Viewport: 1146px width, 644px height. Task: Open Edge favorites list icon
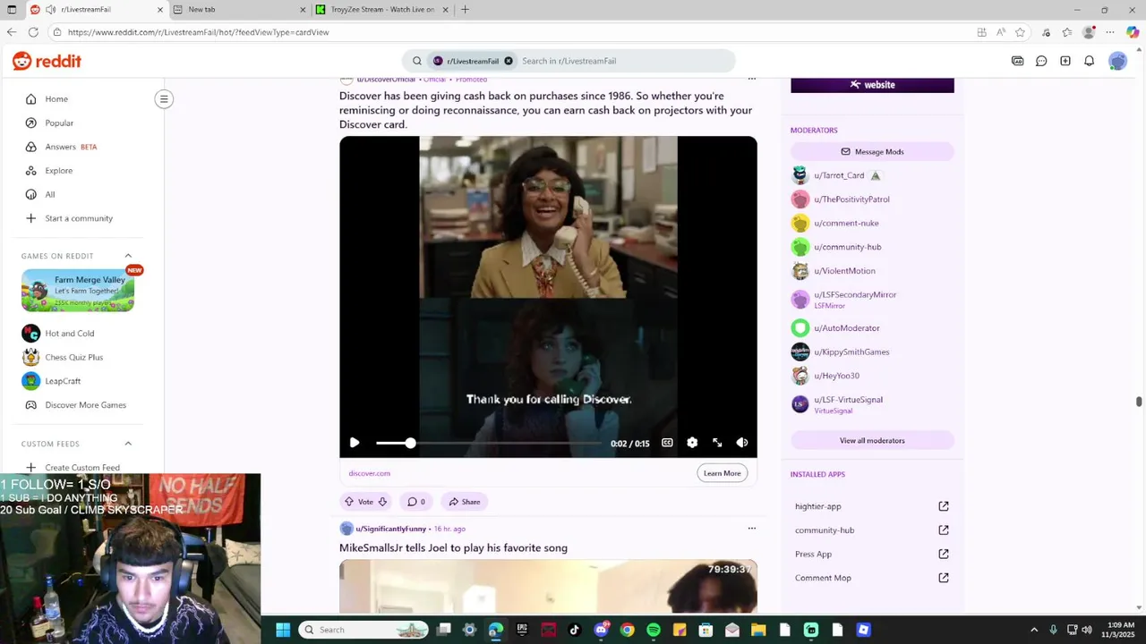click(1067, 32)
